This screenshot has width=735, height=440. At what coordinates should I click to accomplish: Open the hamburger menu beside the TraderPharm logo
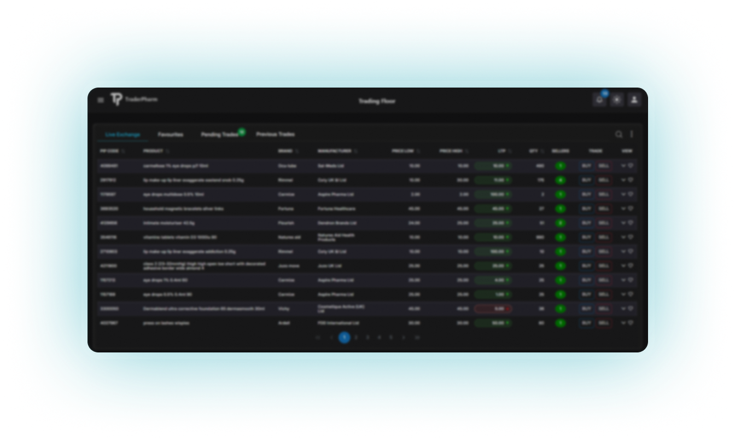(101, 100)
